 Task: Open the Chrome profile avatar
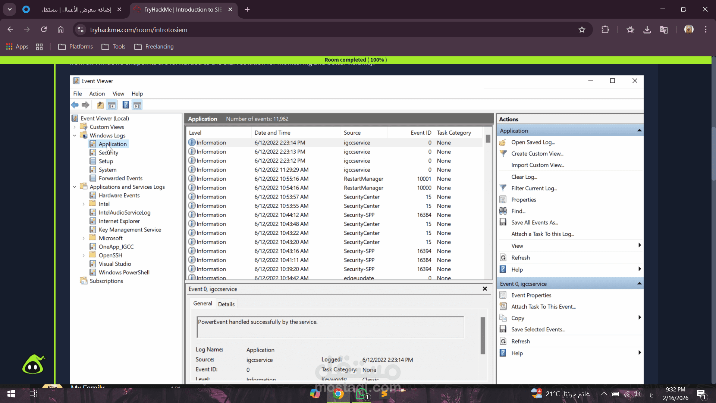pos(689,29)
